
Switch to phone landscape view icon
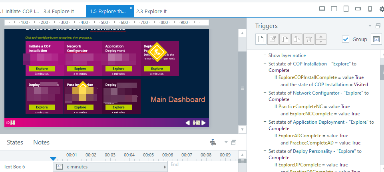358,9
